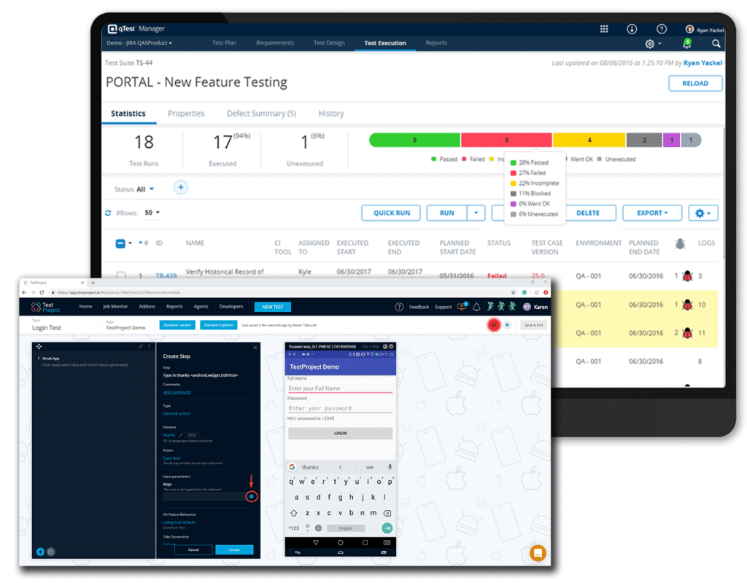This screenshot has height=583, width=747.
Task: Click the blue parameter icon beside Keys field
Action: pos(252,496)
